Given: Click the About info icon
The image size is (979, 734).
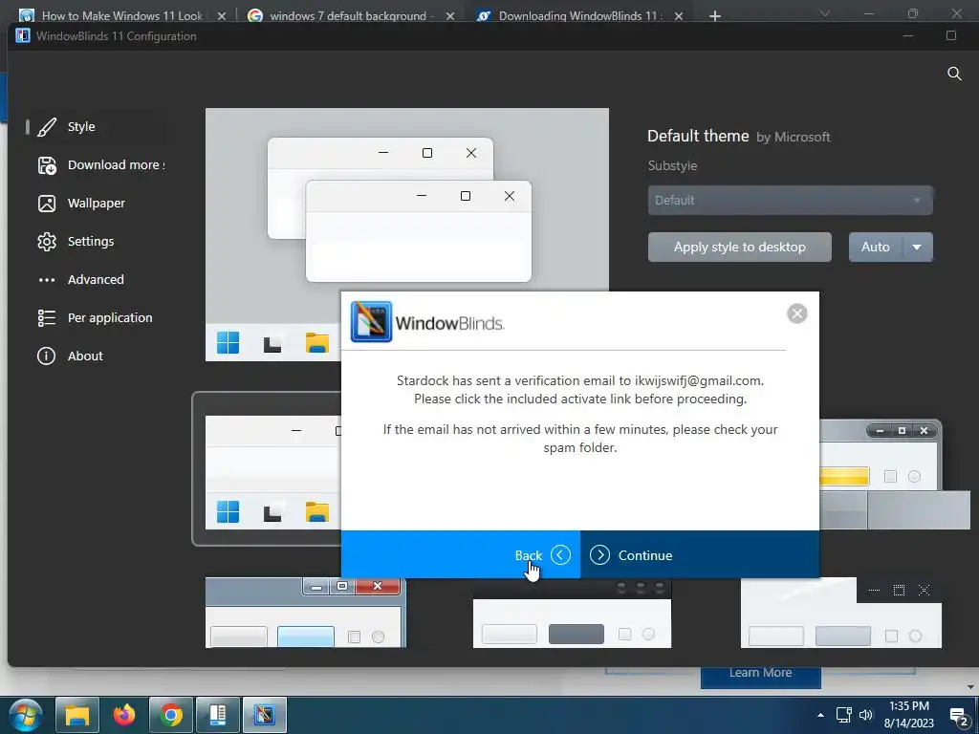Looking at the screenshot, I should point(46,356).
